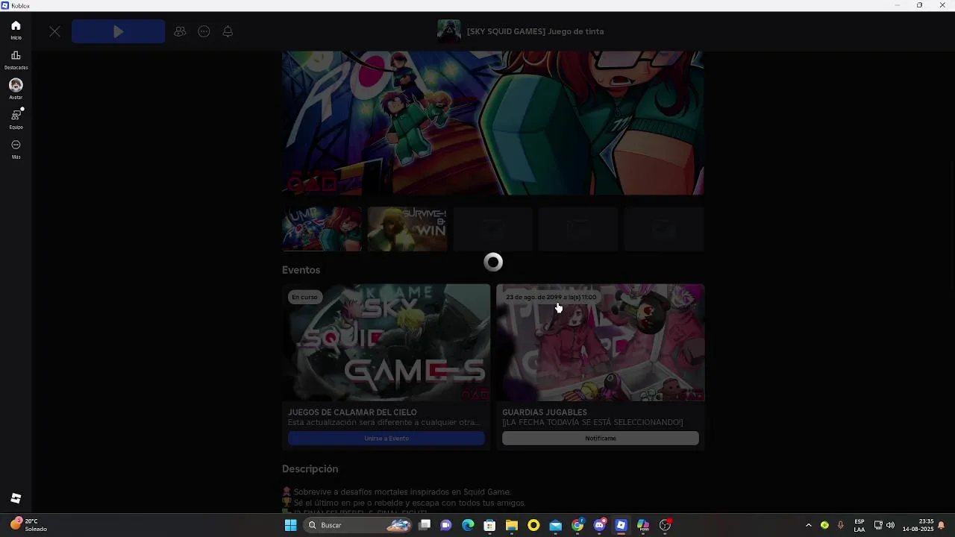Open Windows notification bell in tray
The image size is (955, 537).
coord(942,525)
